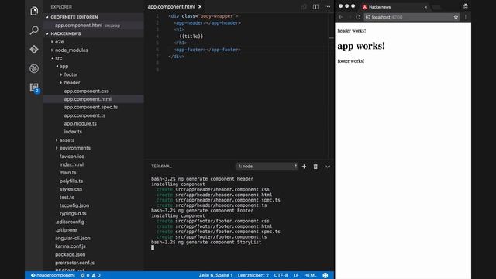The height and width of the screenshot is (279, 496).
Task: Open app.component.html in open editors list
Action: (94, 26)
